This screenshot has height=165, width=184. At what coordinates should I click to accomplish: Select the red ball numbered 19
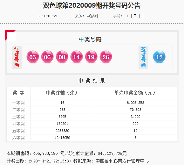(91, 57)
